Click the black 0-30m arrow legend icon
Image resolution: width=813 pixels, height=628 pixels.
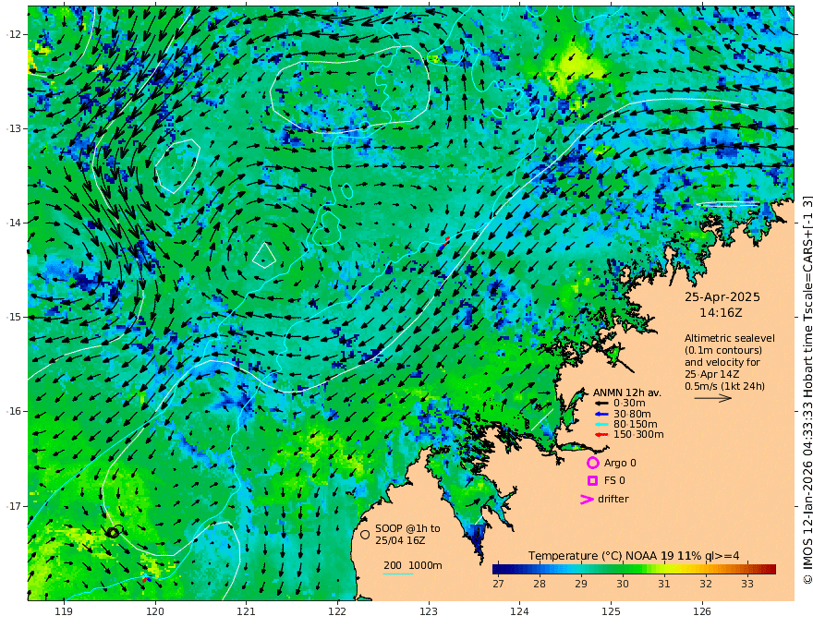(601, 404)
